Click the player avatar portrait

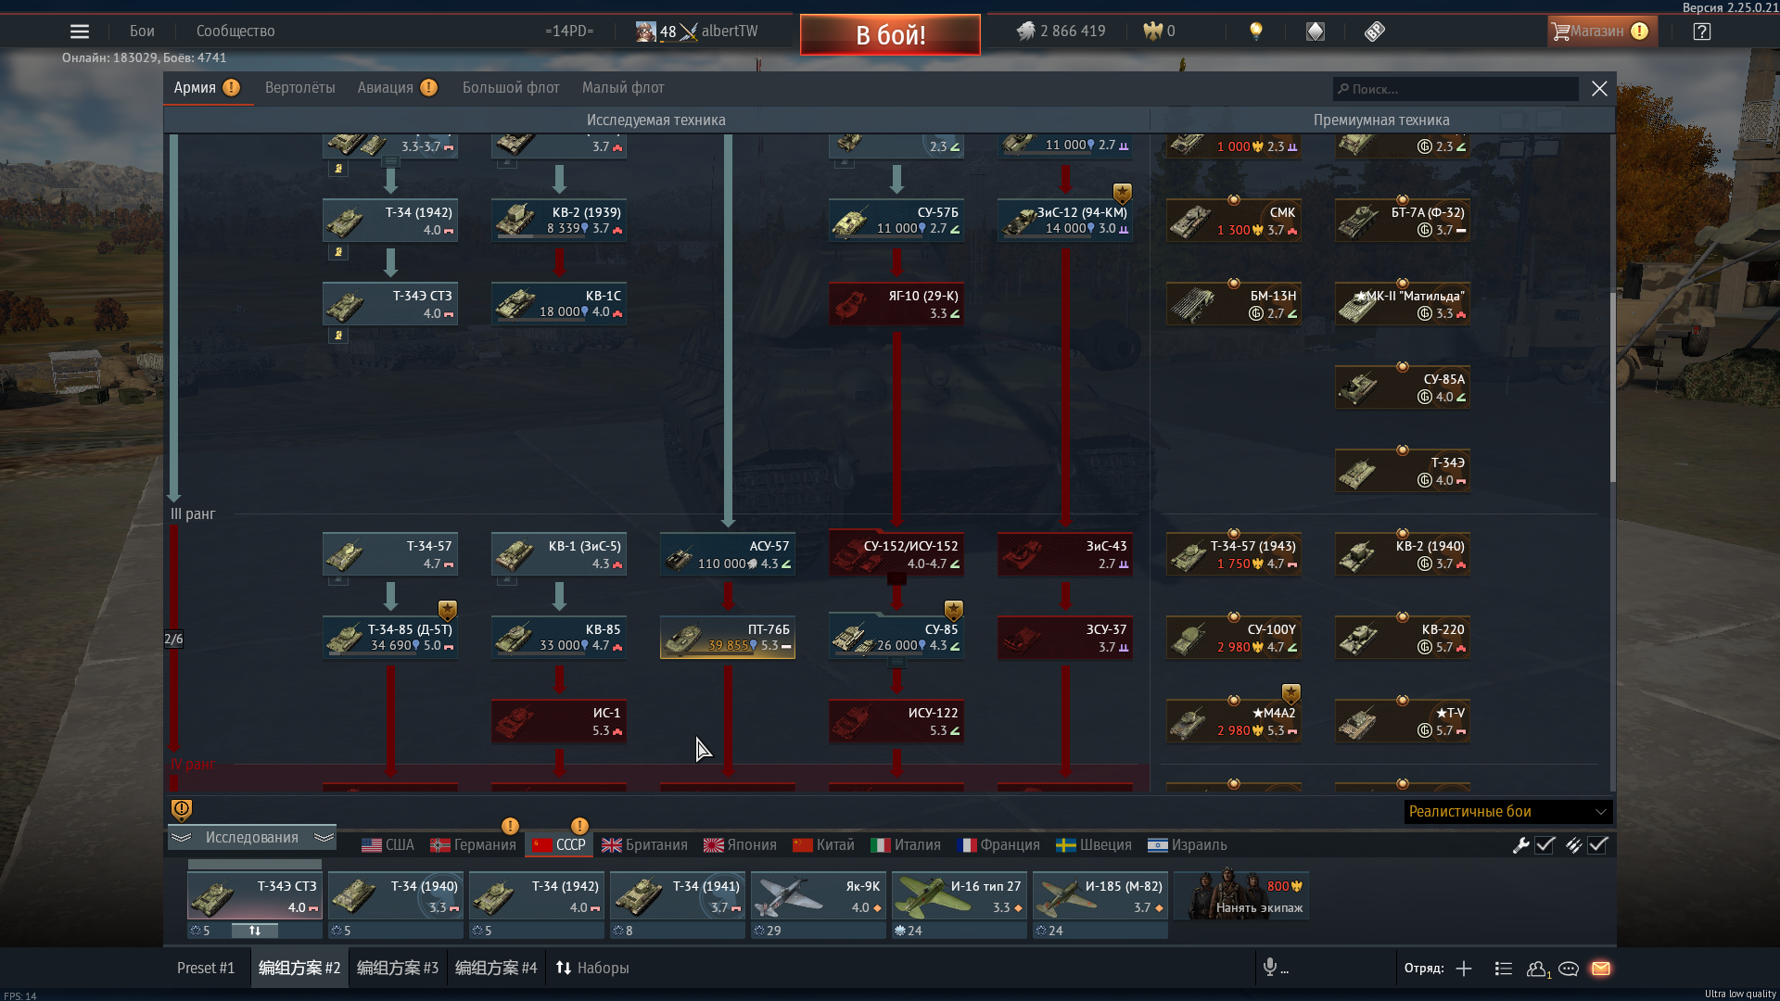click(x=645, y=32)
